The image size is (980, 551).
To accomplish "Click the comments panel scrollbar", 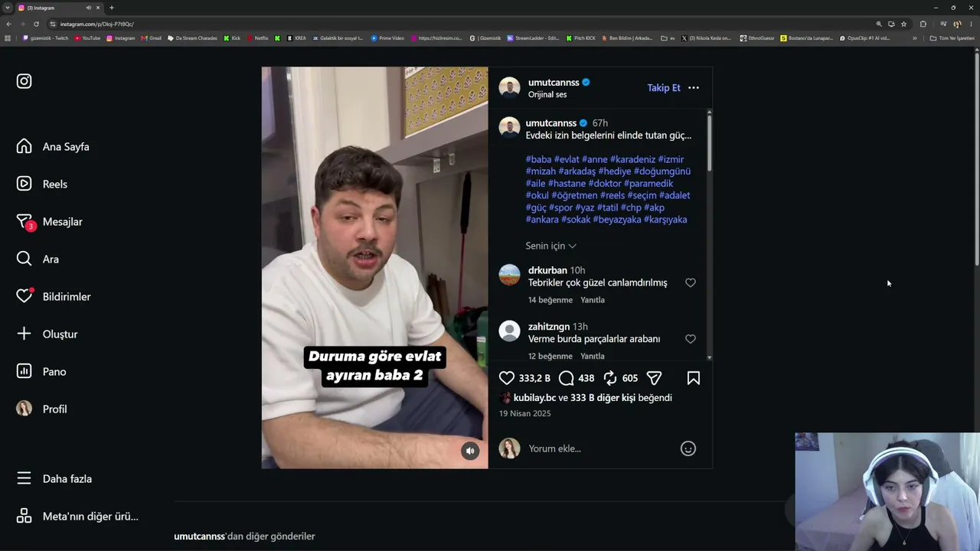I will point(710,142).
